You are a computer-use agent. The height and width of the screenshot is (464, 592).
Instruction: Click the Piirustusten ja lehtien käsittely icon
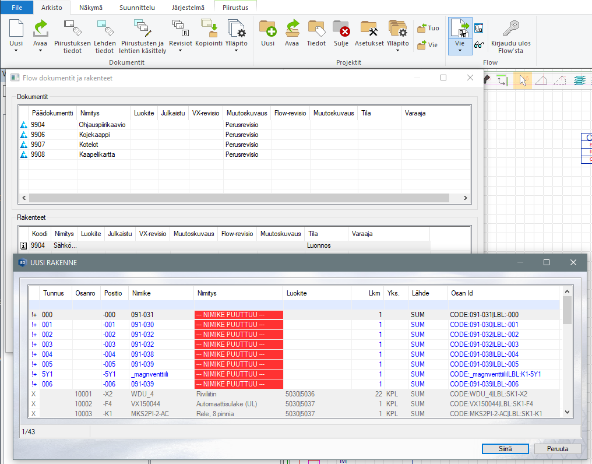[143, 29]
